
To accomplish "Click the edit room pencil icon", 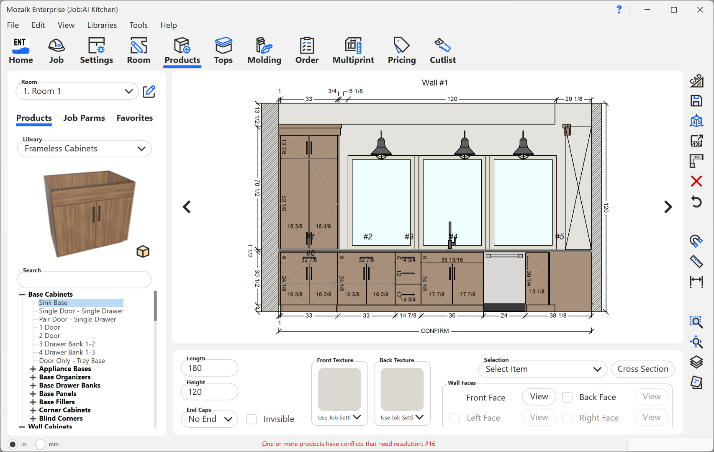I will 149,91.
